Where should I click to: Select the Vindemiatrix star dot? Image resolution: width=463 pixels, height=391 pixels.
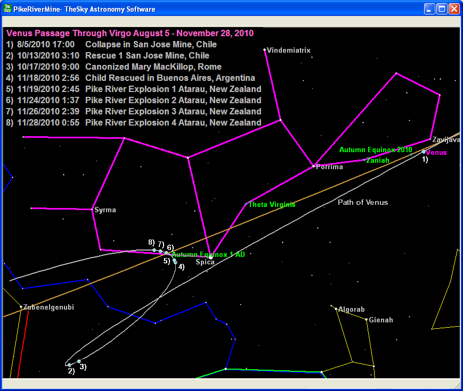point(265,50)
